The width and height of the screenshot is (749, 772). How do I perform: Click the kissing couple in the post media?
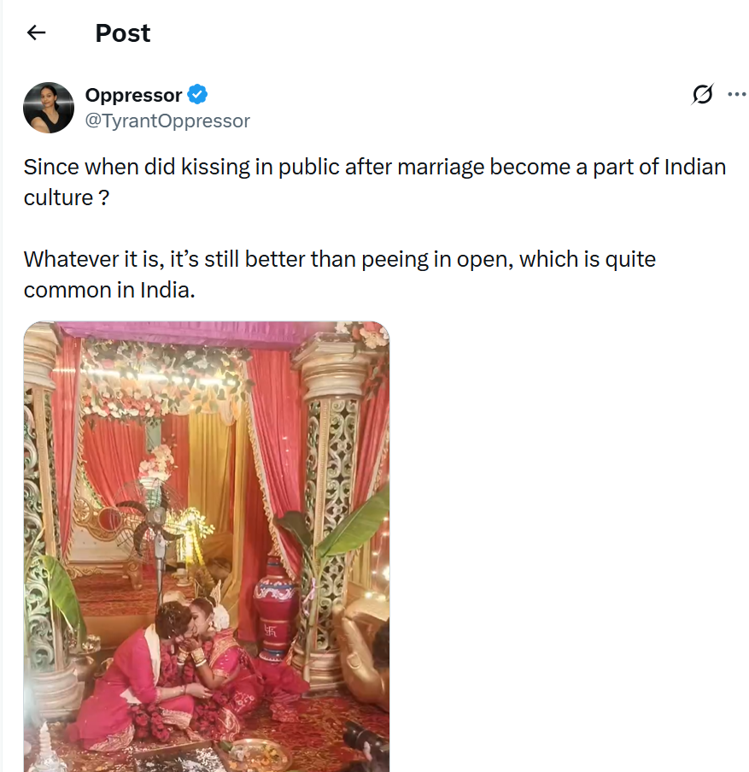tap(192, 658)
